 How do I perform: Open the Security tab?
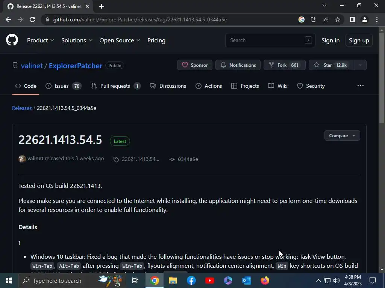click(311, 86)
